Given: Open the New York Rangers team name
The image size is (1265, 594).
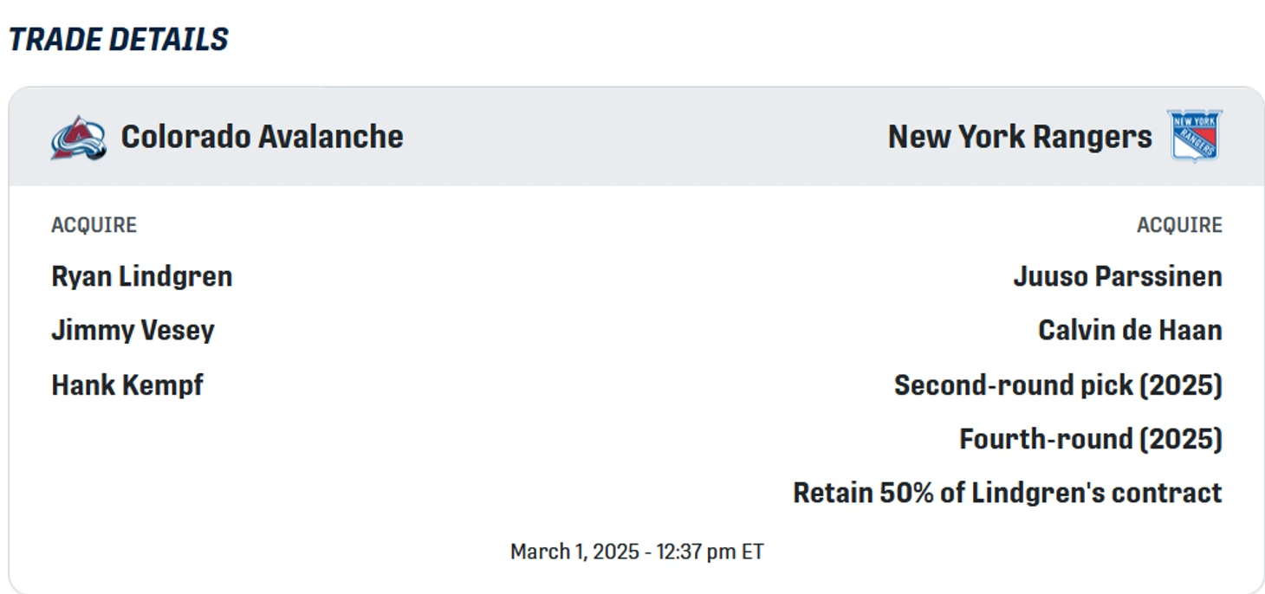Looking at the screenshot, I should (x=1020, y=137).
